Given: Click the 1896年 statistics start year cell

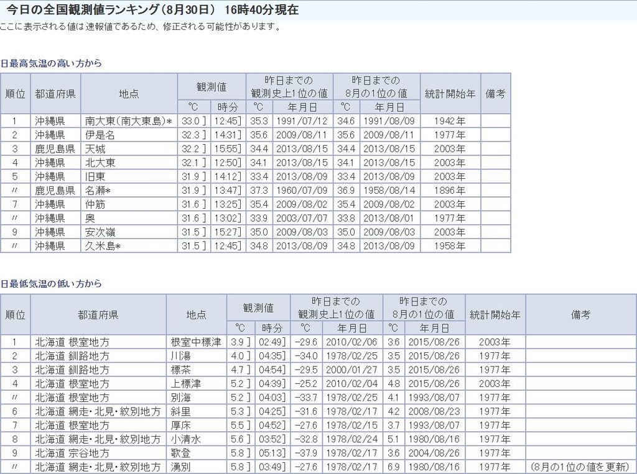Looking at the screenshot, I should coord(450,190).
